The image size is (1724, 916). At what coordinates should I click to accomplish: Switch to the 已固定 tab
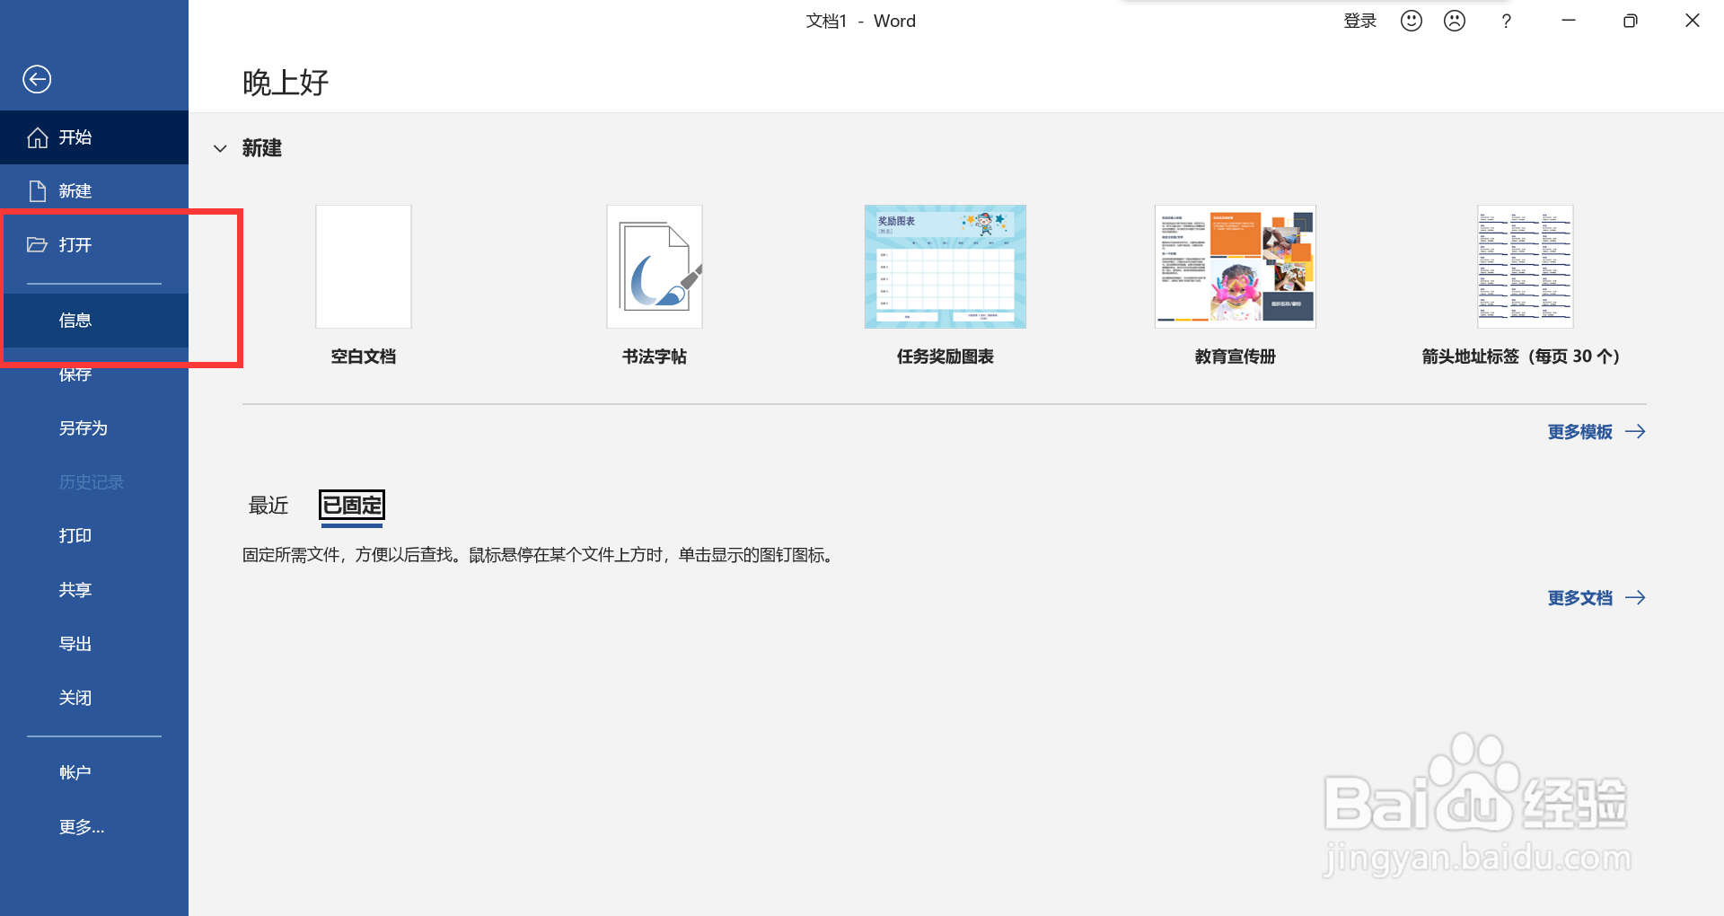[x=352, y=506]
